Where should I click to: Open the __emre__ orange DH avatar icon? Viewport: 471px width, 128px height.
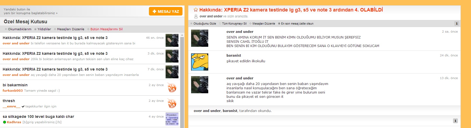click(172, 103)
